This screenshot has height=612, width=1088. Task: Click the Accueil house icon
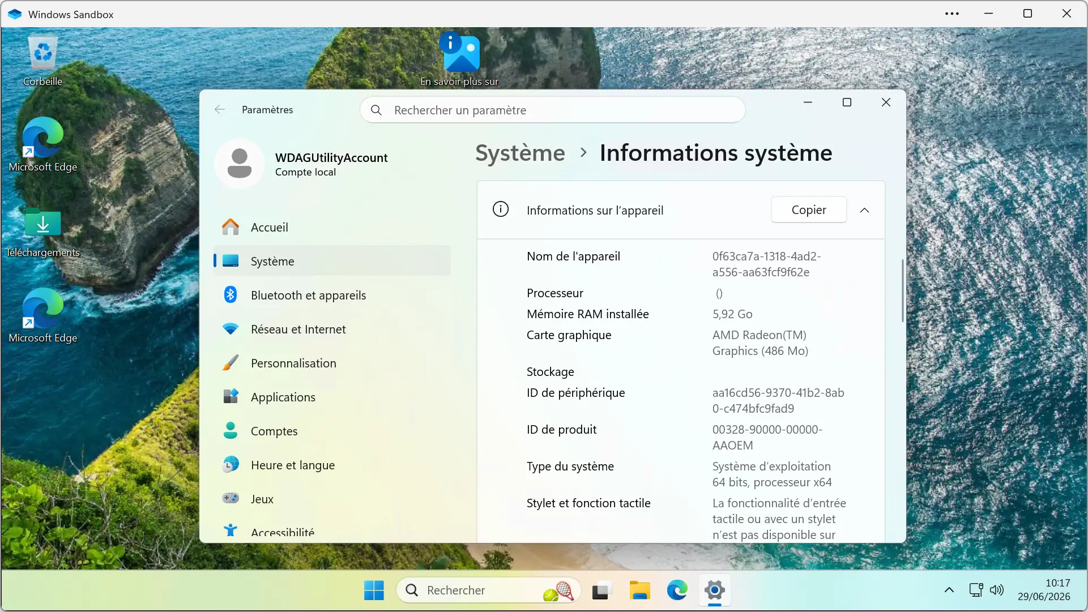click(231, 227)
